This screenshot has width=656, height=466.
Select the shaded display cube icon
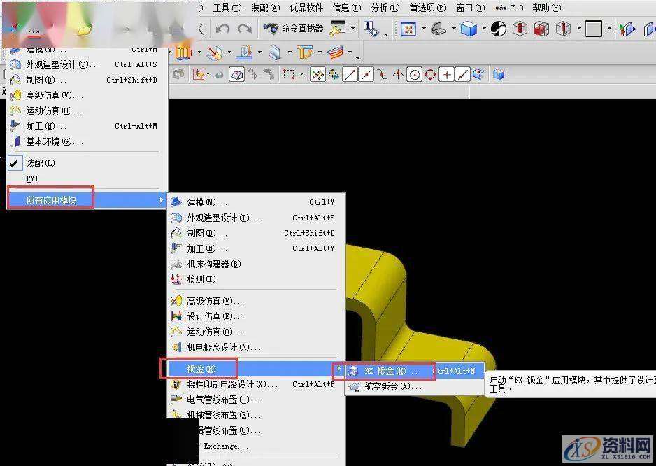pyautogui.click(x=468, y=29)
